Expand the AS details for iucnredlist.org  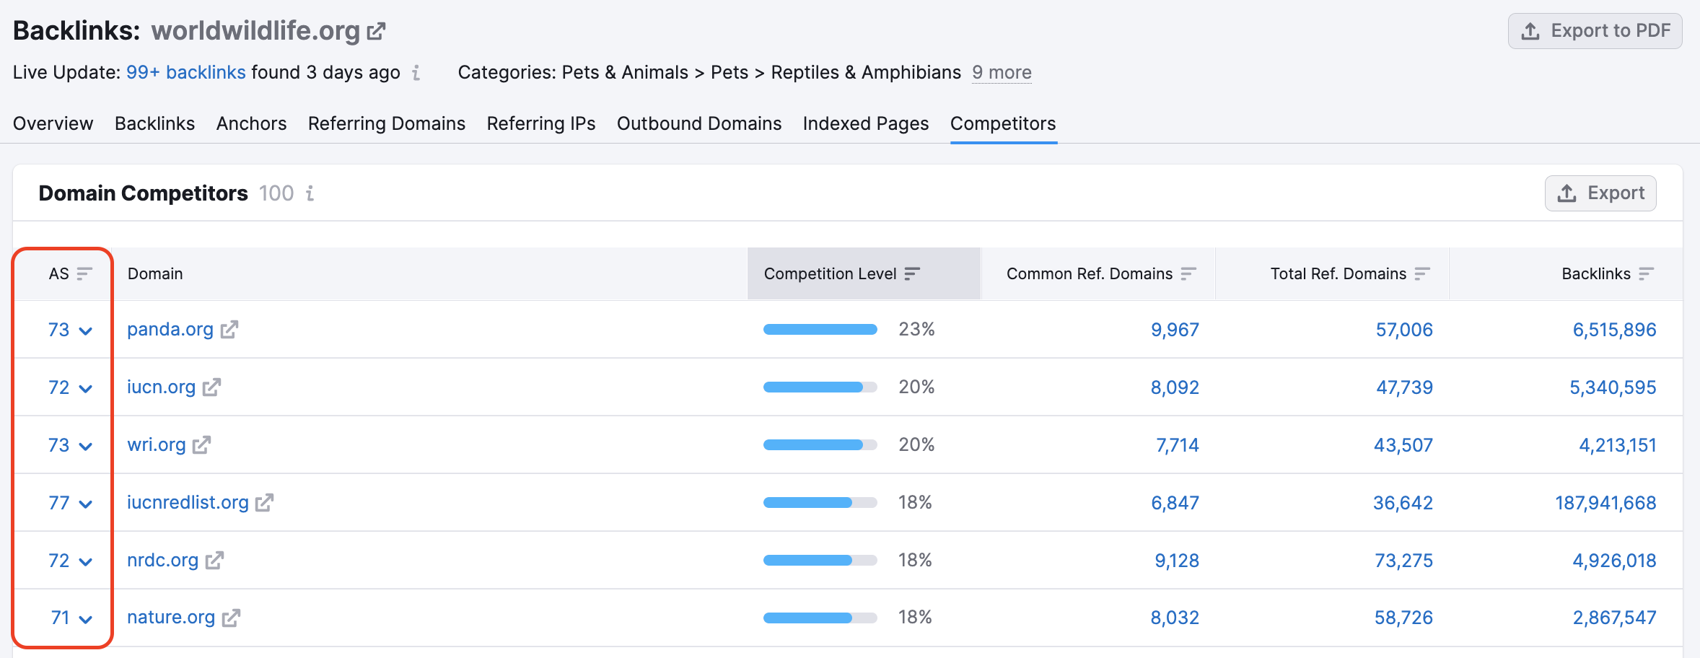[x=86, y=504]
